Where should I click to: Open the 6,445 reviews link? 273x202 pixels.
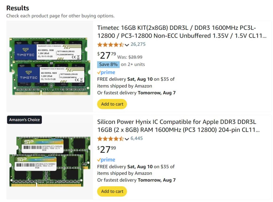point(137,139)
